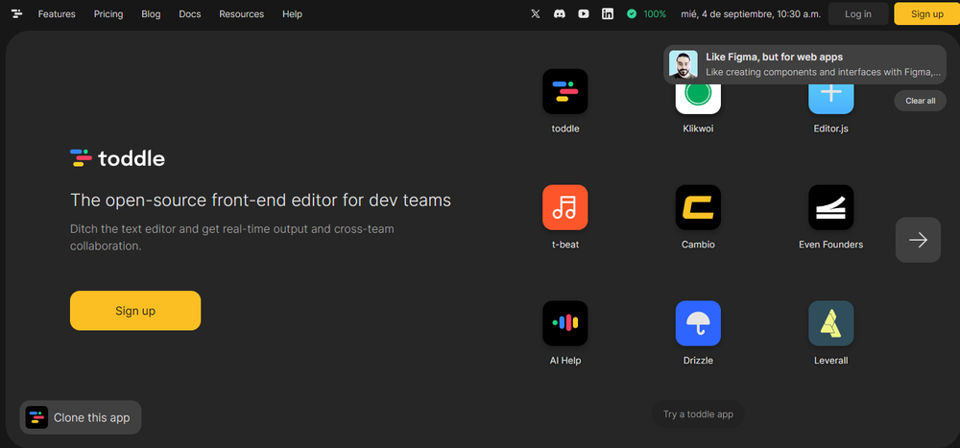Open the YouTube icon in the top bar
The image size is (960, 448).
pyautogui.click(x=584, y=13)
